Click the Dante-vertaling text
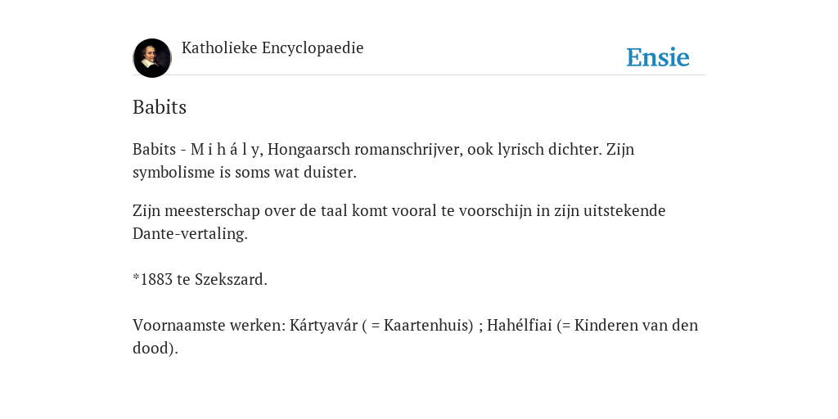 tap(190, 233)
